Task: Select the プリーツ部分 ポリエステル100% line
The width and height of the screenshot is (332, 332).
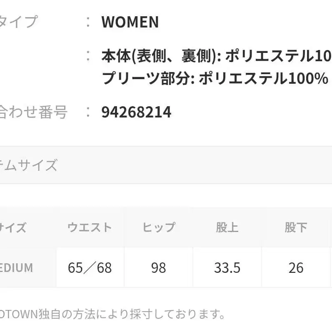Action: [215, 78]
